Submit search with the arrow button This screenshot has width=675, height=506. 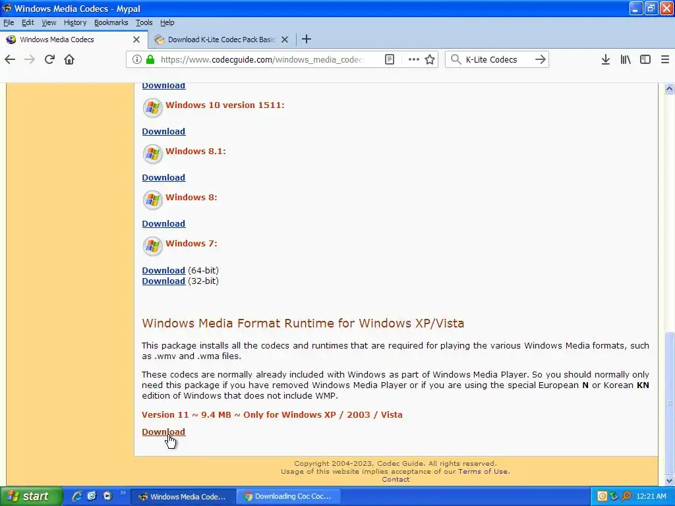tap(541, 59)
